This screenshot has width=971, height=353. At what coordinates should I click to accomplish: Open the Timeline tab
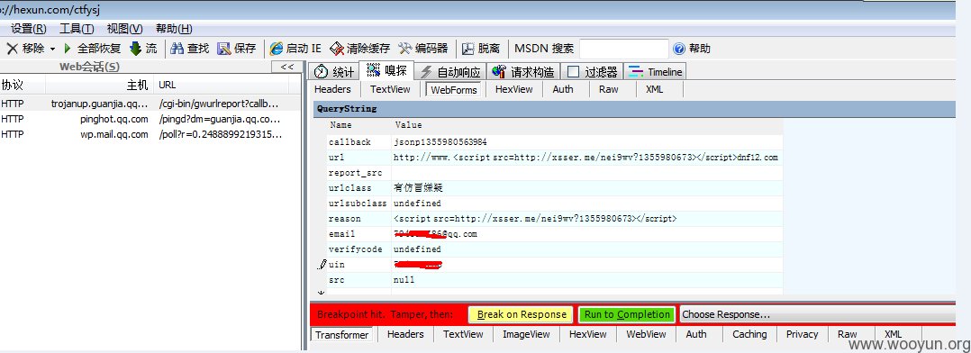pos(655,72)
